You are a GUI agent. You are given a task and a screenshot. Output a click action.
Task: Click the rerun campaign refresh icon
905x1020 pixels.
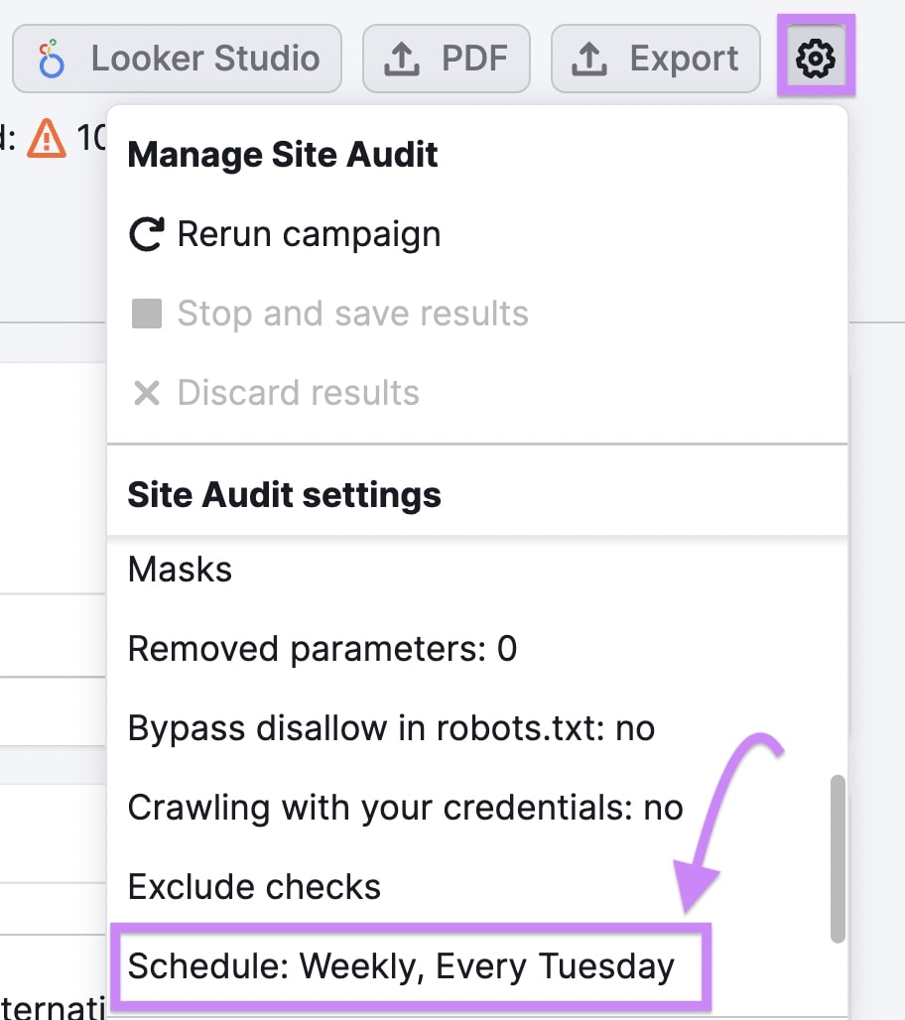146,233
